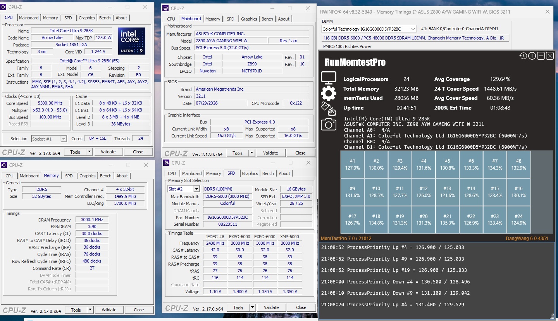Select memtest tile #24 at 124.9%
The height and width of the screenshot is (321, 558).
(x=518, y=220)
